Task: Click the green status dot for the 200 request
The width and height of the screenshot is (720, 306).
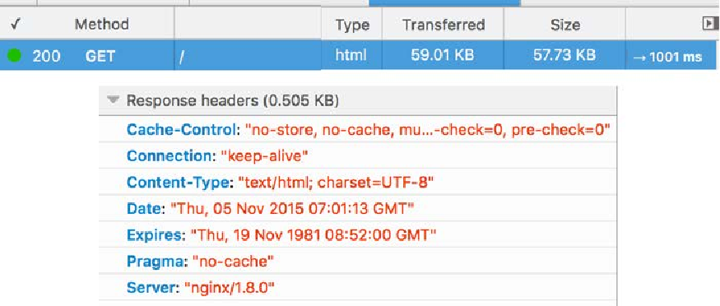Action: (x=15, y=55)
